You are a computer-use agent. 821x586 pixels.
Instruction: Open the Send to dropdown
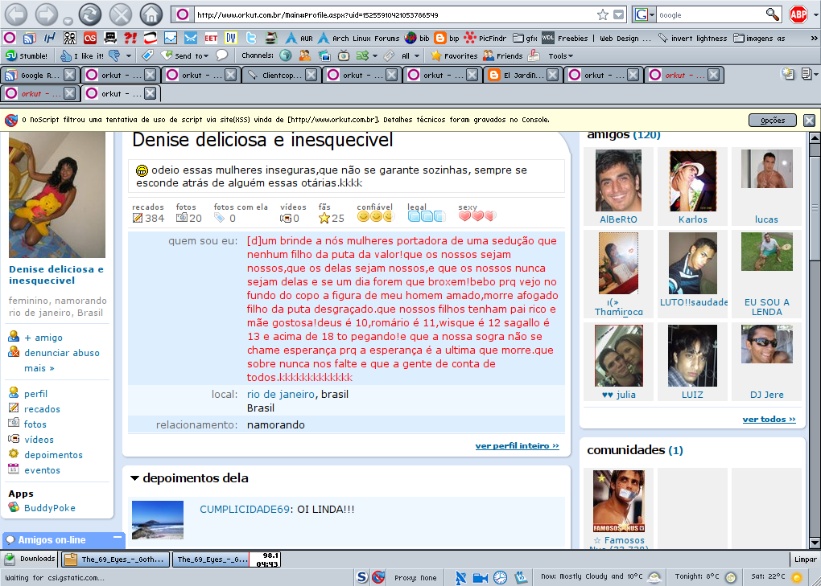tap(185, 55)
